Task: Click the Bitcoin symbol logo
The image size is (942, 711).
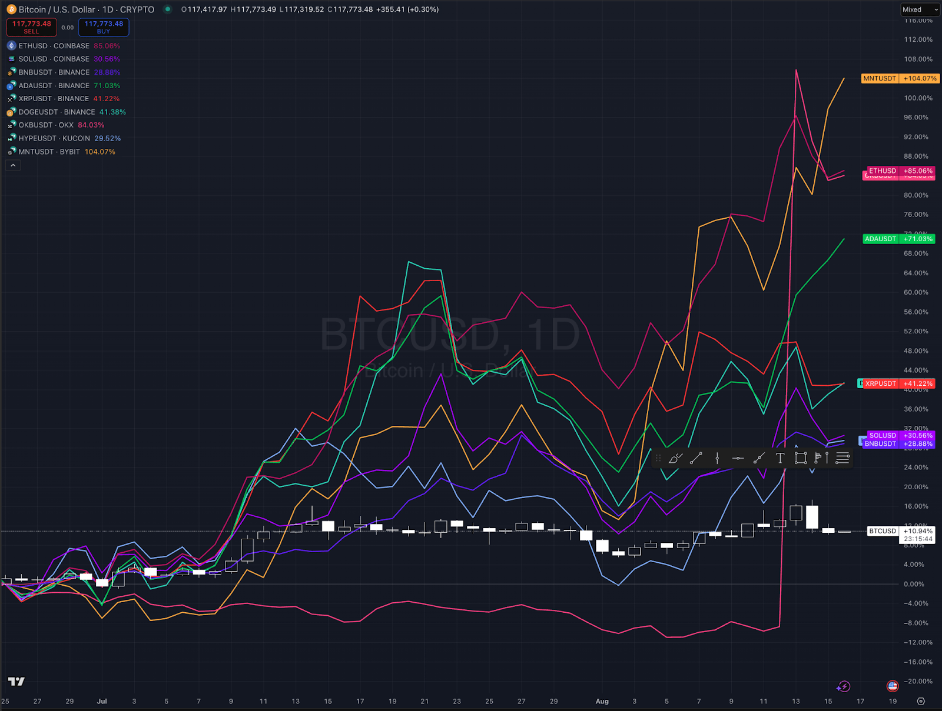Action: 11,9
